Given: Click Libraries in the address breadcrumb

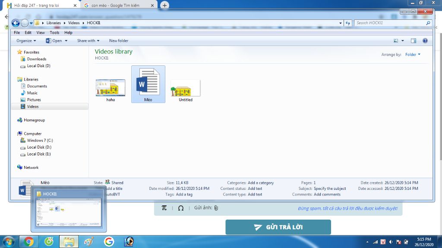Looking at the screenshot, I should pyautogui.click(x=54, y=23).
